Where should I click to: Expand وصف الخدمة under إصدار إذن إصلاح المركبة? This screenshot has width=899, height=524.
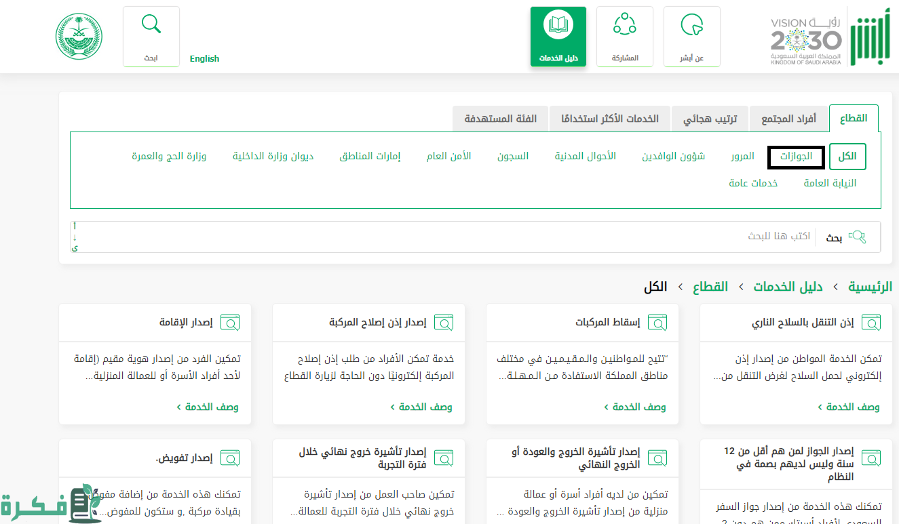[421, 407]
